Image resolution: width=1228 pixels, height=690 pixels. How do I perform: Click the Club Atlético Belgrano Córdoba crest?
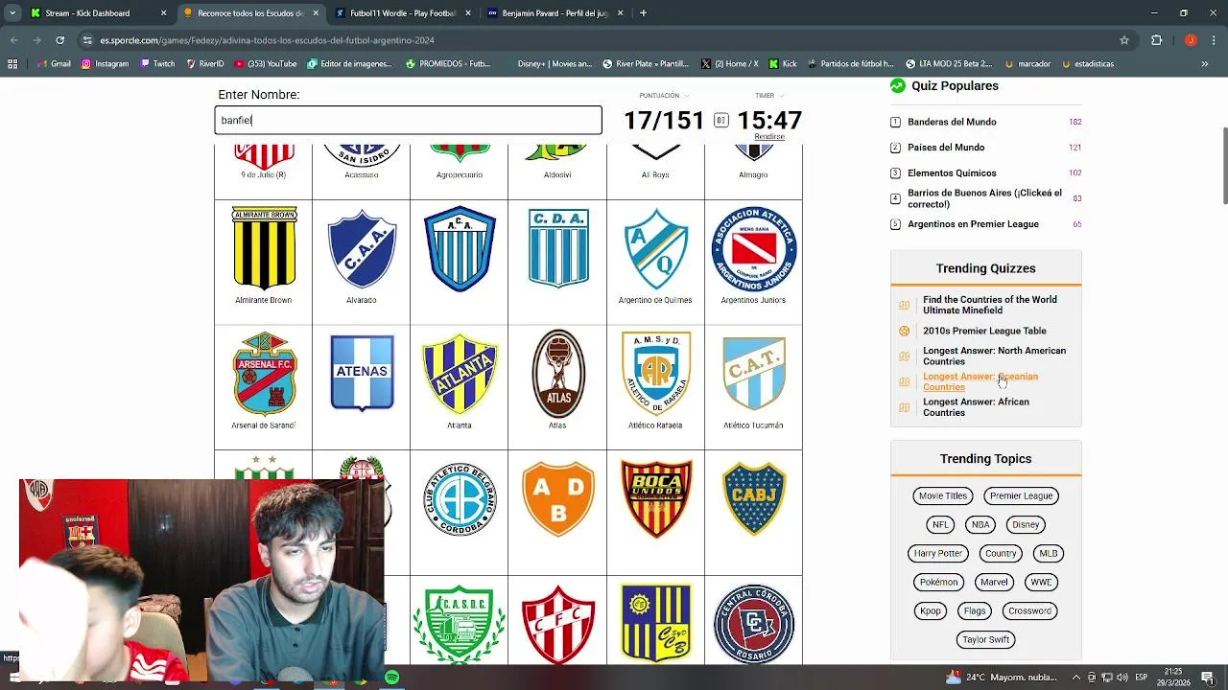click(460, 499)
